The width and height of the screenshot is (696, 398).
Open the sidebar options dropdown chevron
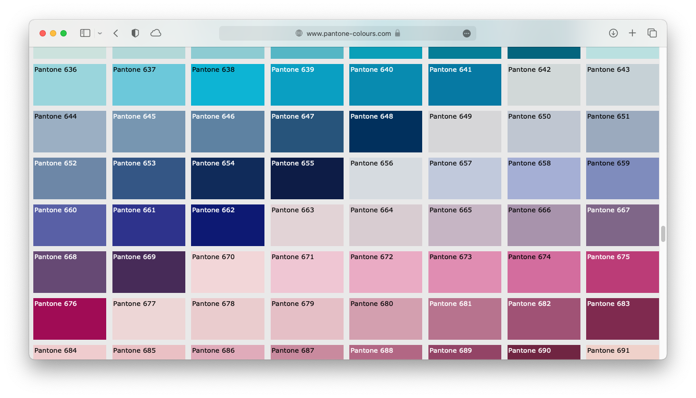100,33
